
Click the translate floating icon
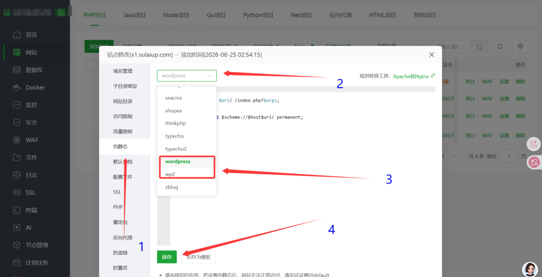pos(534,162)
